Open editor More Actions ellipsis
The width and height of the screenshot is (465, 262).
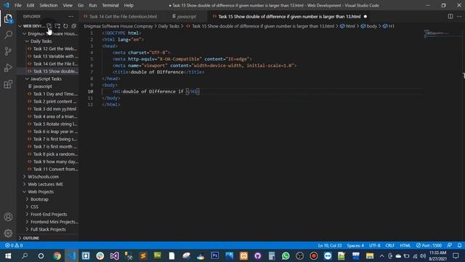tap(458, 17)
